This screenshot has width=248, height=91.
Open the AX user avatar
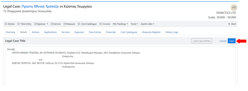pos(234,7)
